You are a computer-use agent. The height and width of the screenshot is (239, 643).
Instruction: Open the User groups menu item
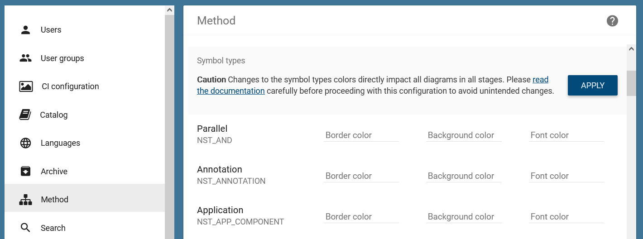click(85, 58)
